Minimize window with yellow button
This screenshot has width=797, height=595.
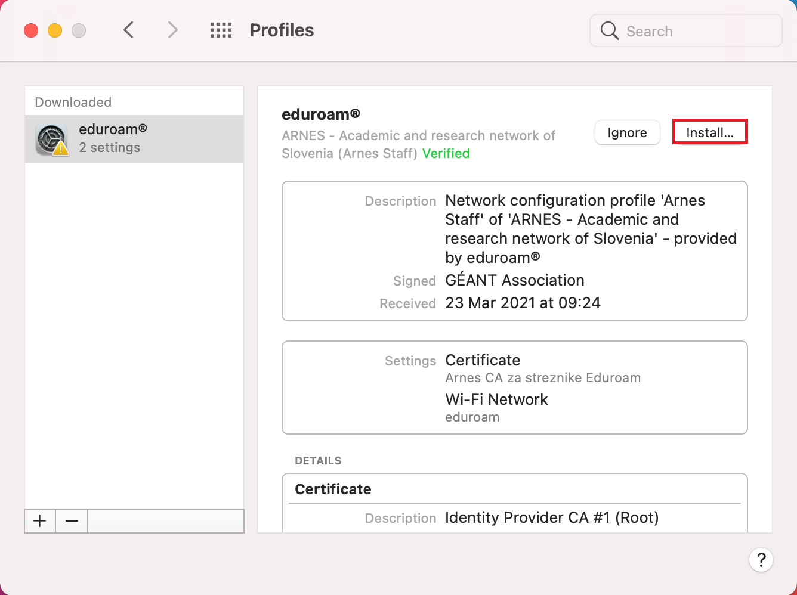[55, 30]
